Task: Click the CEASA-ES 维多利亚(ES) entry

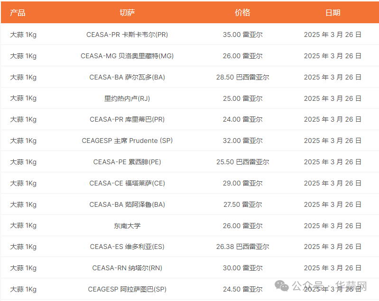Action: pos(127,247)
